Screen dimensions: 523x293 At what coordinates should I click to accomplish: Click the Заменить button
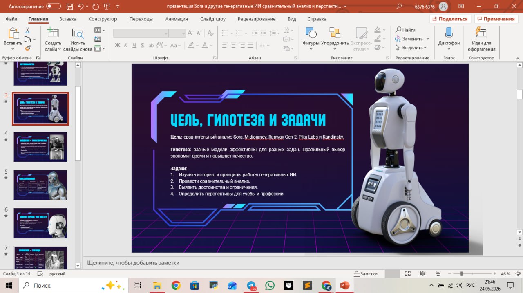coord(409,39)
